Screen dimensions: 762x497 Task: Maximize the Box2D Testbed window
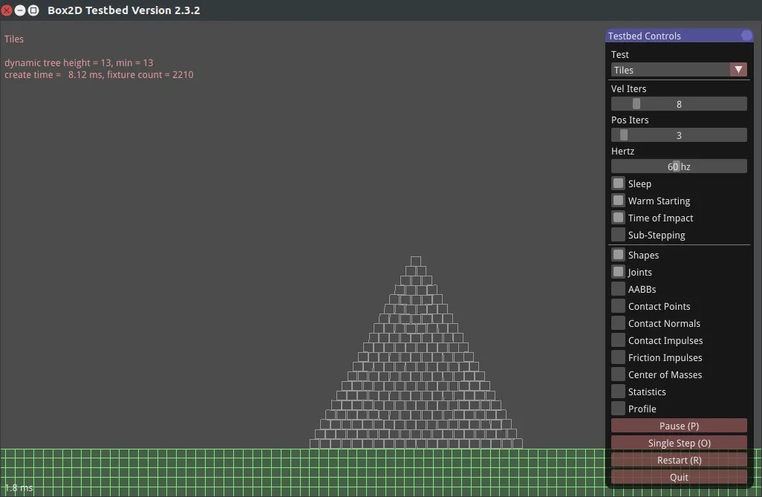click(x=33, y=10)
